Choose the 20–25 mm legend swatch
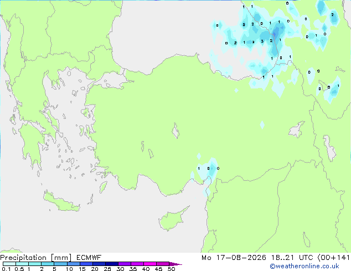The height and width of the screenshot is (271, 351). coord(99,264)
